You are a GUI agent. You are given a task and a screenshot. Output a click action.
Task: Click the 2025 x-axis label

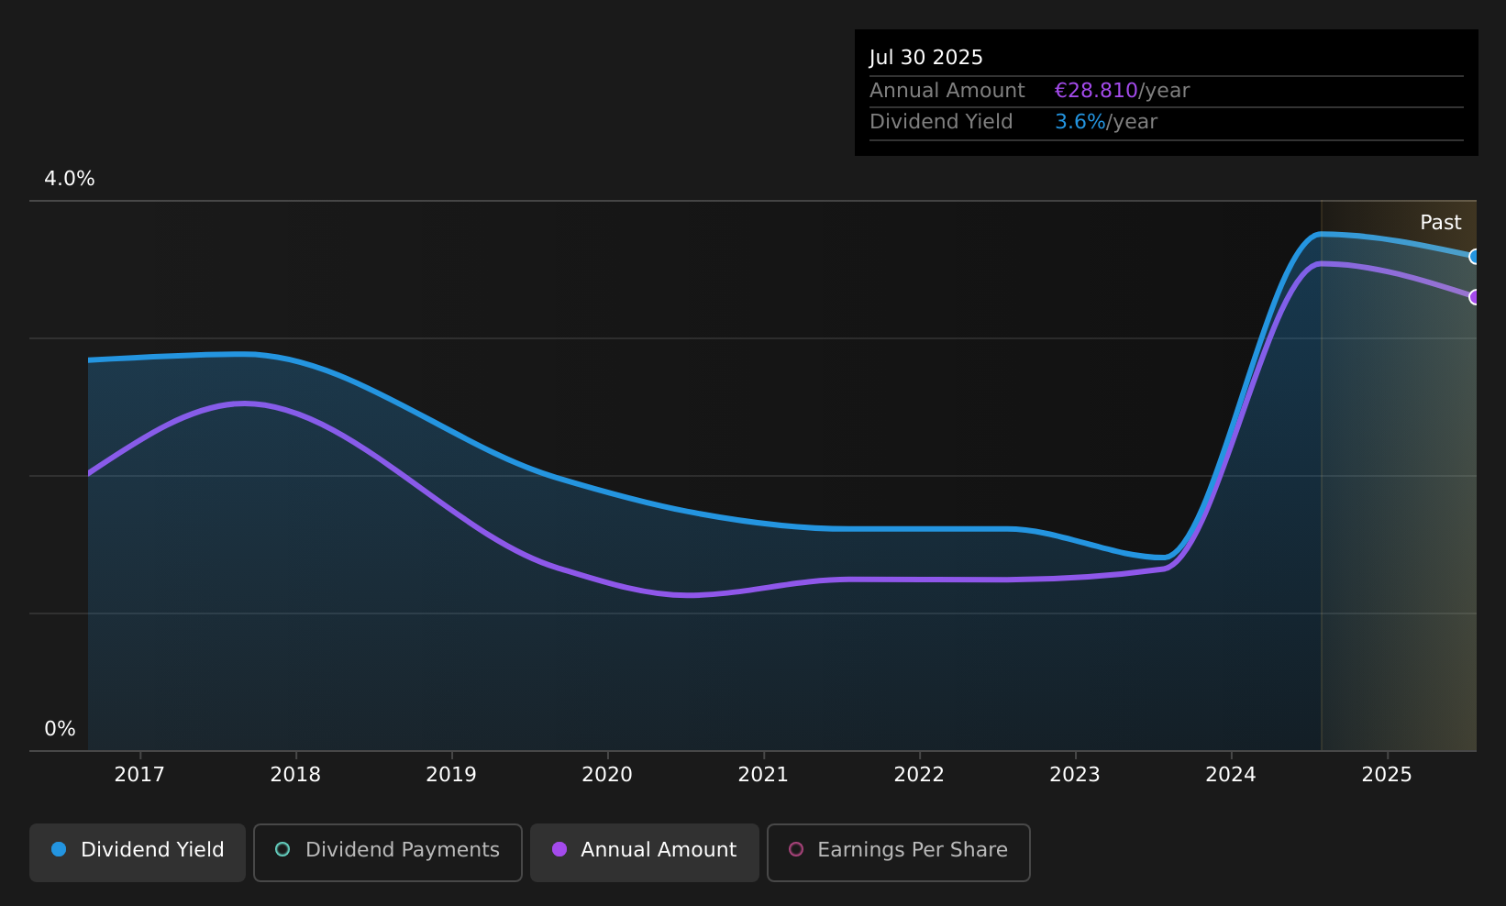[1387, 775]
